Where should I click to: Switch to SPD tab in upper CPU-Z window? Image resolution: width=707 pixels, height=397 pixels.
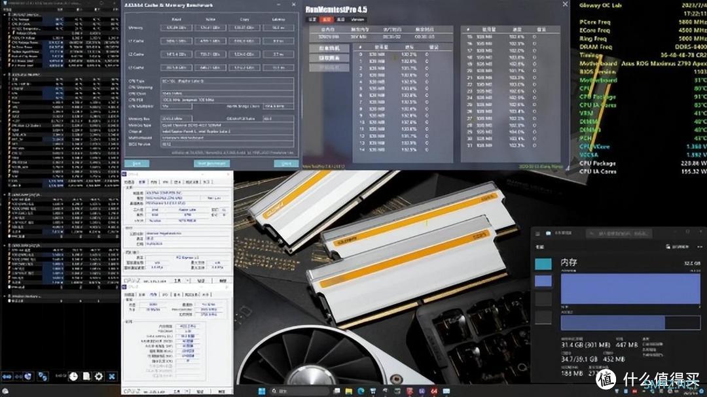coord(166,182)
